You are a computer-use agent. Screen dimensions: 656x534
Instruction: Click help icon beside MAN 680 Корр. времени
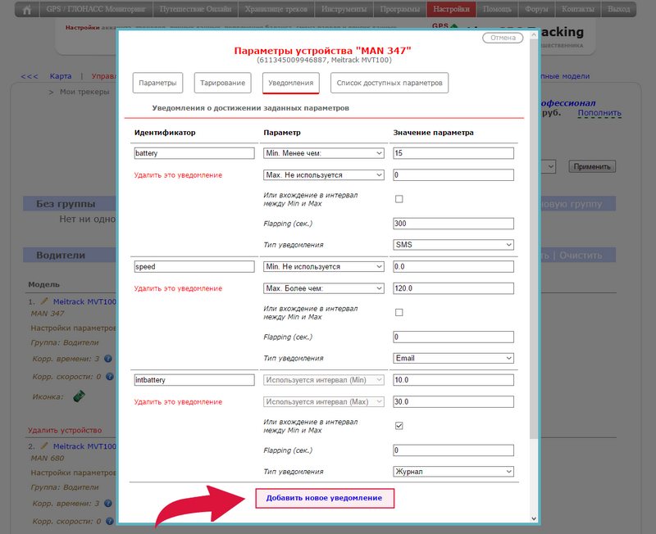tap(108, 504)
